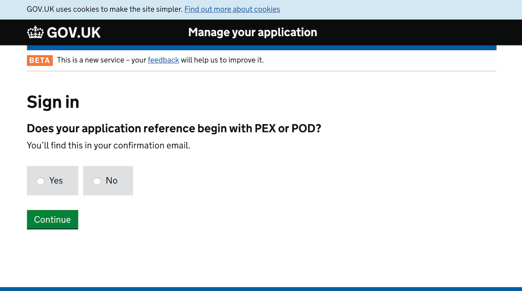
Task: Click the blue bar beneath the black header
Action: [261, 48]
